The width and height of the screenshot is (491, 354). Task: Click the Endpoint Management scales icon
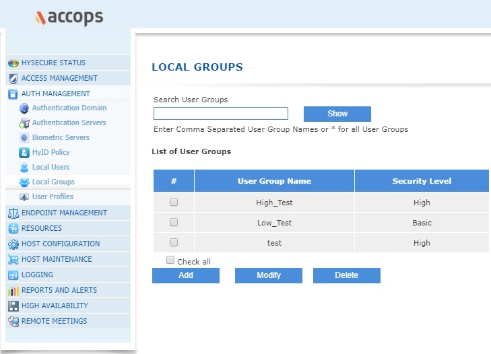click(13, 213)
